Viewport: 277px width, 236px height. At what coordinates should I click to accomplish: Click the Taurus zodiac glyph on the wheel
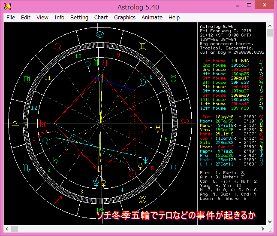click(174, 78)
